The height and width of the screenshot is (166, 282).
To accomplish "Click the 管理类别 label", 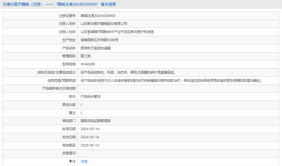I will [x=69, y=56].
